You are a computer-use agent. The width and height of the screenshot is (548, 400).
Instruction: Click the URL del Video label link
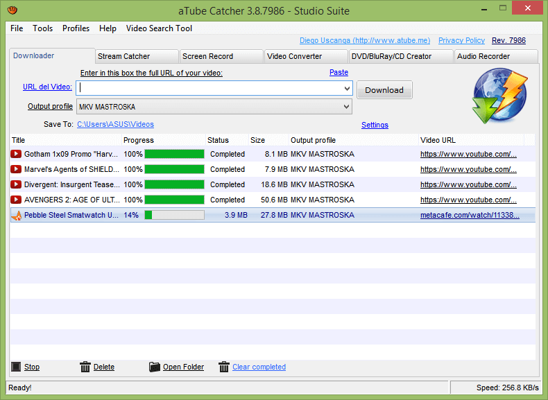point(48,87)
